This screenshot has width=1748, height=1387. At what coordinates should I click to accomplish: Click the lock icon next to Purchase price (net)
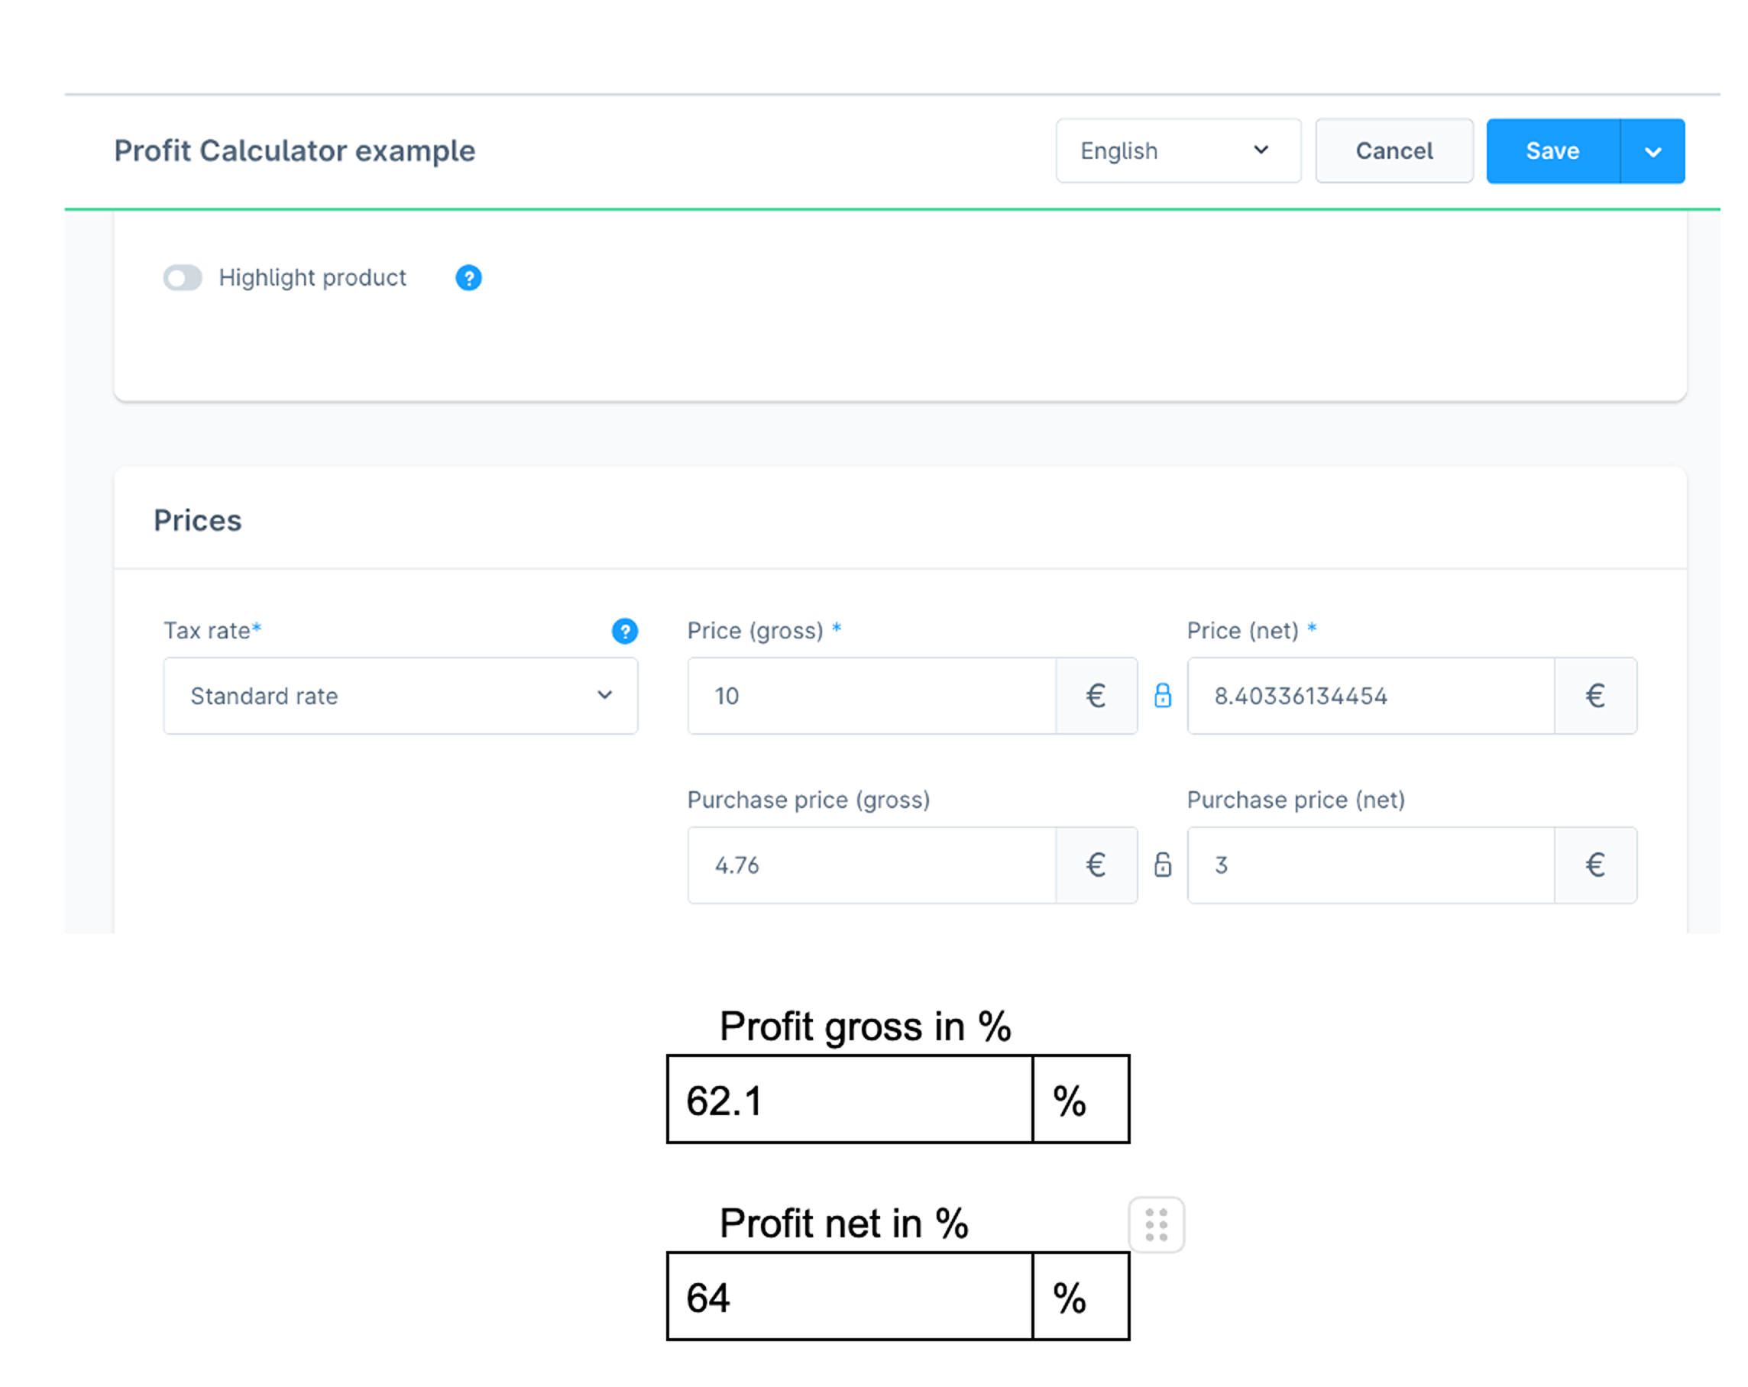pyautogui.click(x=1162, y=862)
